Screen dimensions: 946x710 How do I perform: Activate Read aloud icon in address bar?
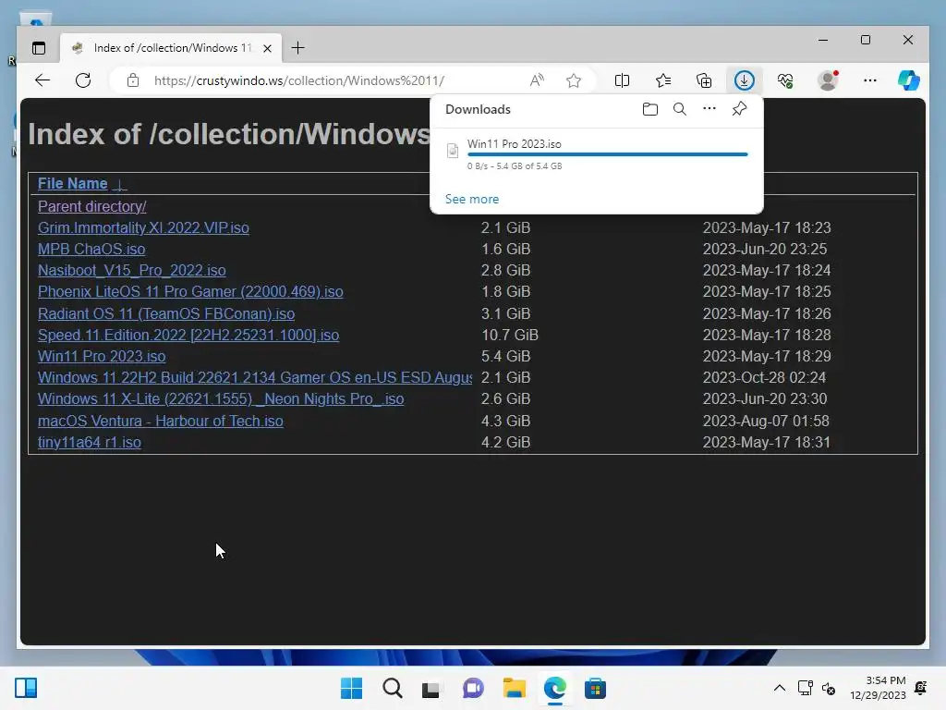[x=537, y=80]
